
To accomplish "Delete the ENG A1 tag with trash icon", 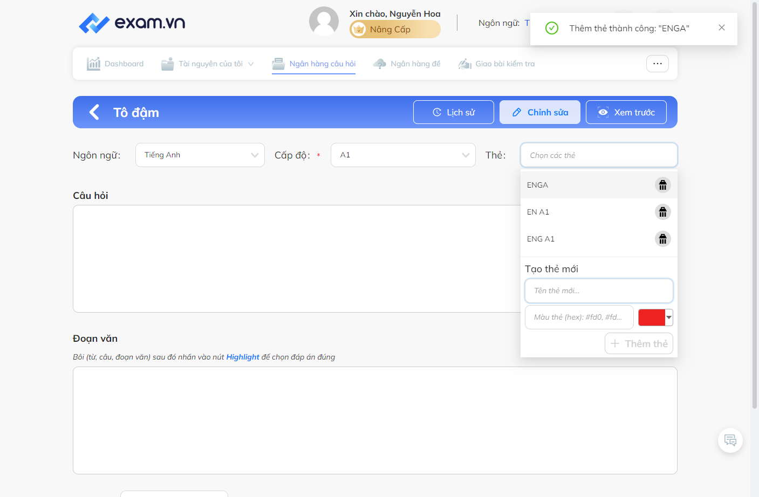I will [663, 239].
